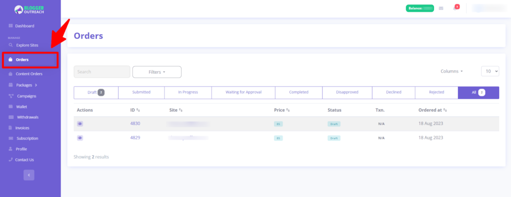Viewport: 511px width, 197px height.
Task: Click the eye icon for order 4829
Action: click(x=80, y=138)
